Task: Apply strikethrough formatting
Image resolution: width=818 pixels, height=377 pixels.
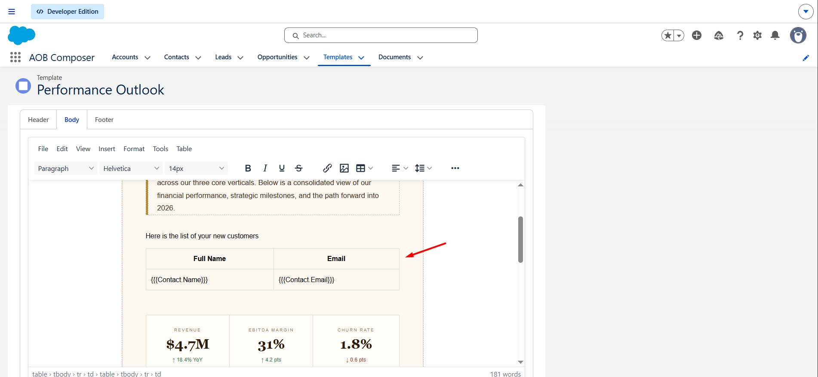Action: tap(299, 168)
